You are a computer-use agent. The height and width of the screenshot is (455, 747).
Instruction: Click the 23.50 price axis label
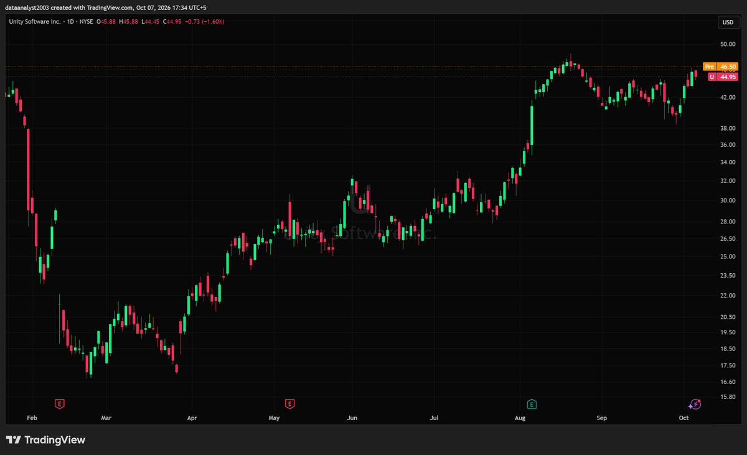[x=728, y=275]
